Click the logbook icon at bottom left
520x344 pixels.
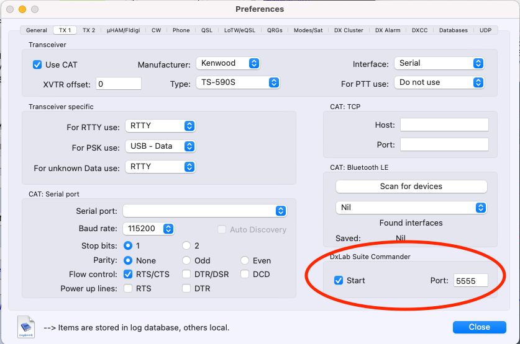click(x=26, y=327)
